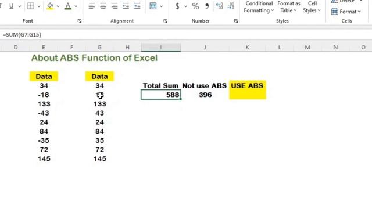Increase indent
The height and width of the screenshot is (209, 372).
[x=137, y=6]
